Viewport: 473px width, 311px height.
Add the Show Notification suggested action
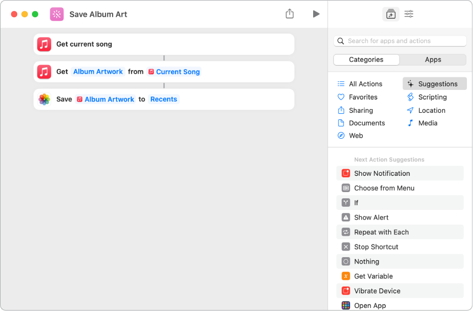[382, 173]
